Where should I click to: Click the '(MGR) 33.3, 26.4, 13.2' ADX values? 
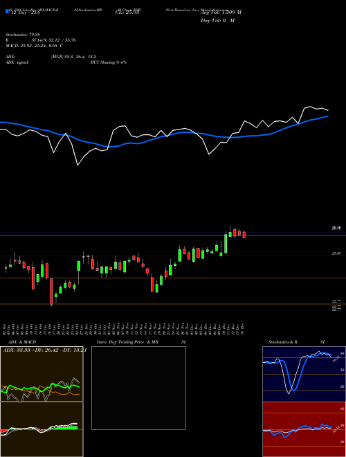[73, 57]
